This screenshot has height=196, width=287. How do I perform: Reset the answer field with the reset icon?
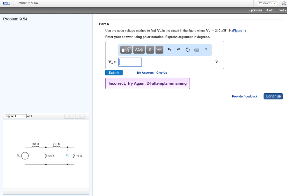187,49
